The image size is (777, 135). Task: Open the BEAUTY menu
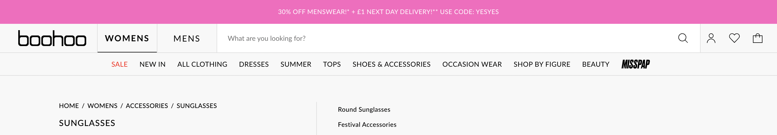[x=595, y=64]
